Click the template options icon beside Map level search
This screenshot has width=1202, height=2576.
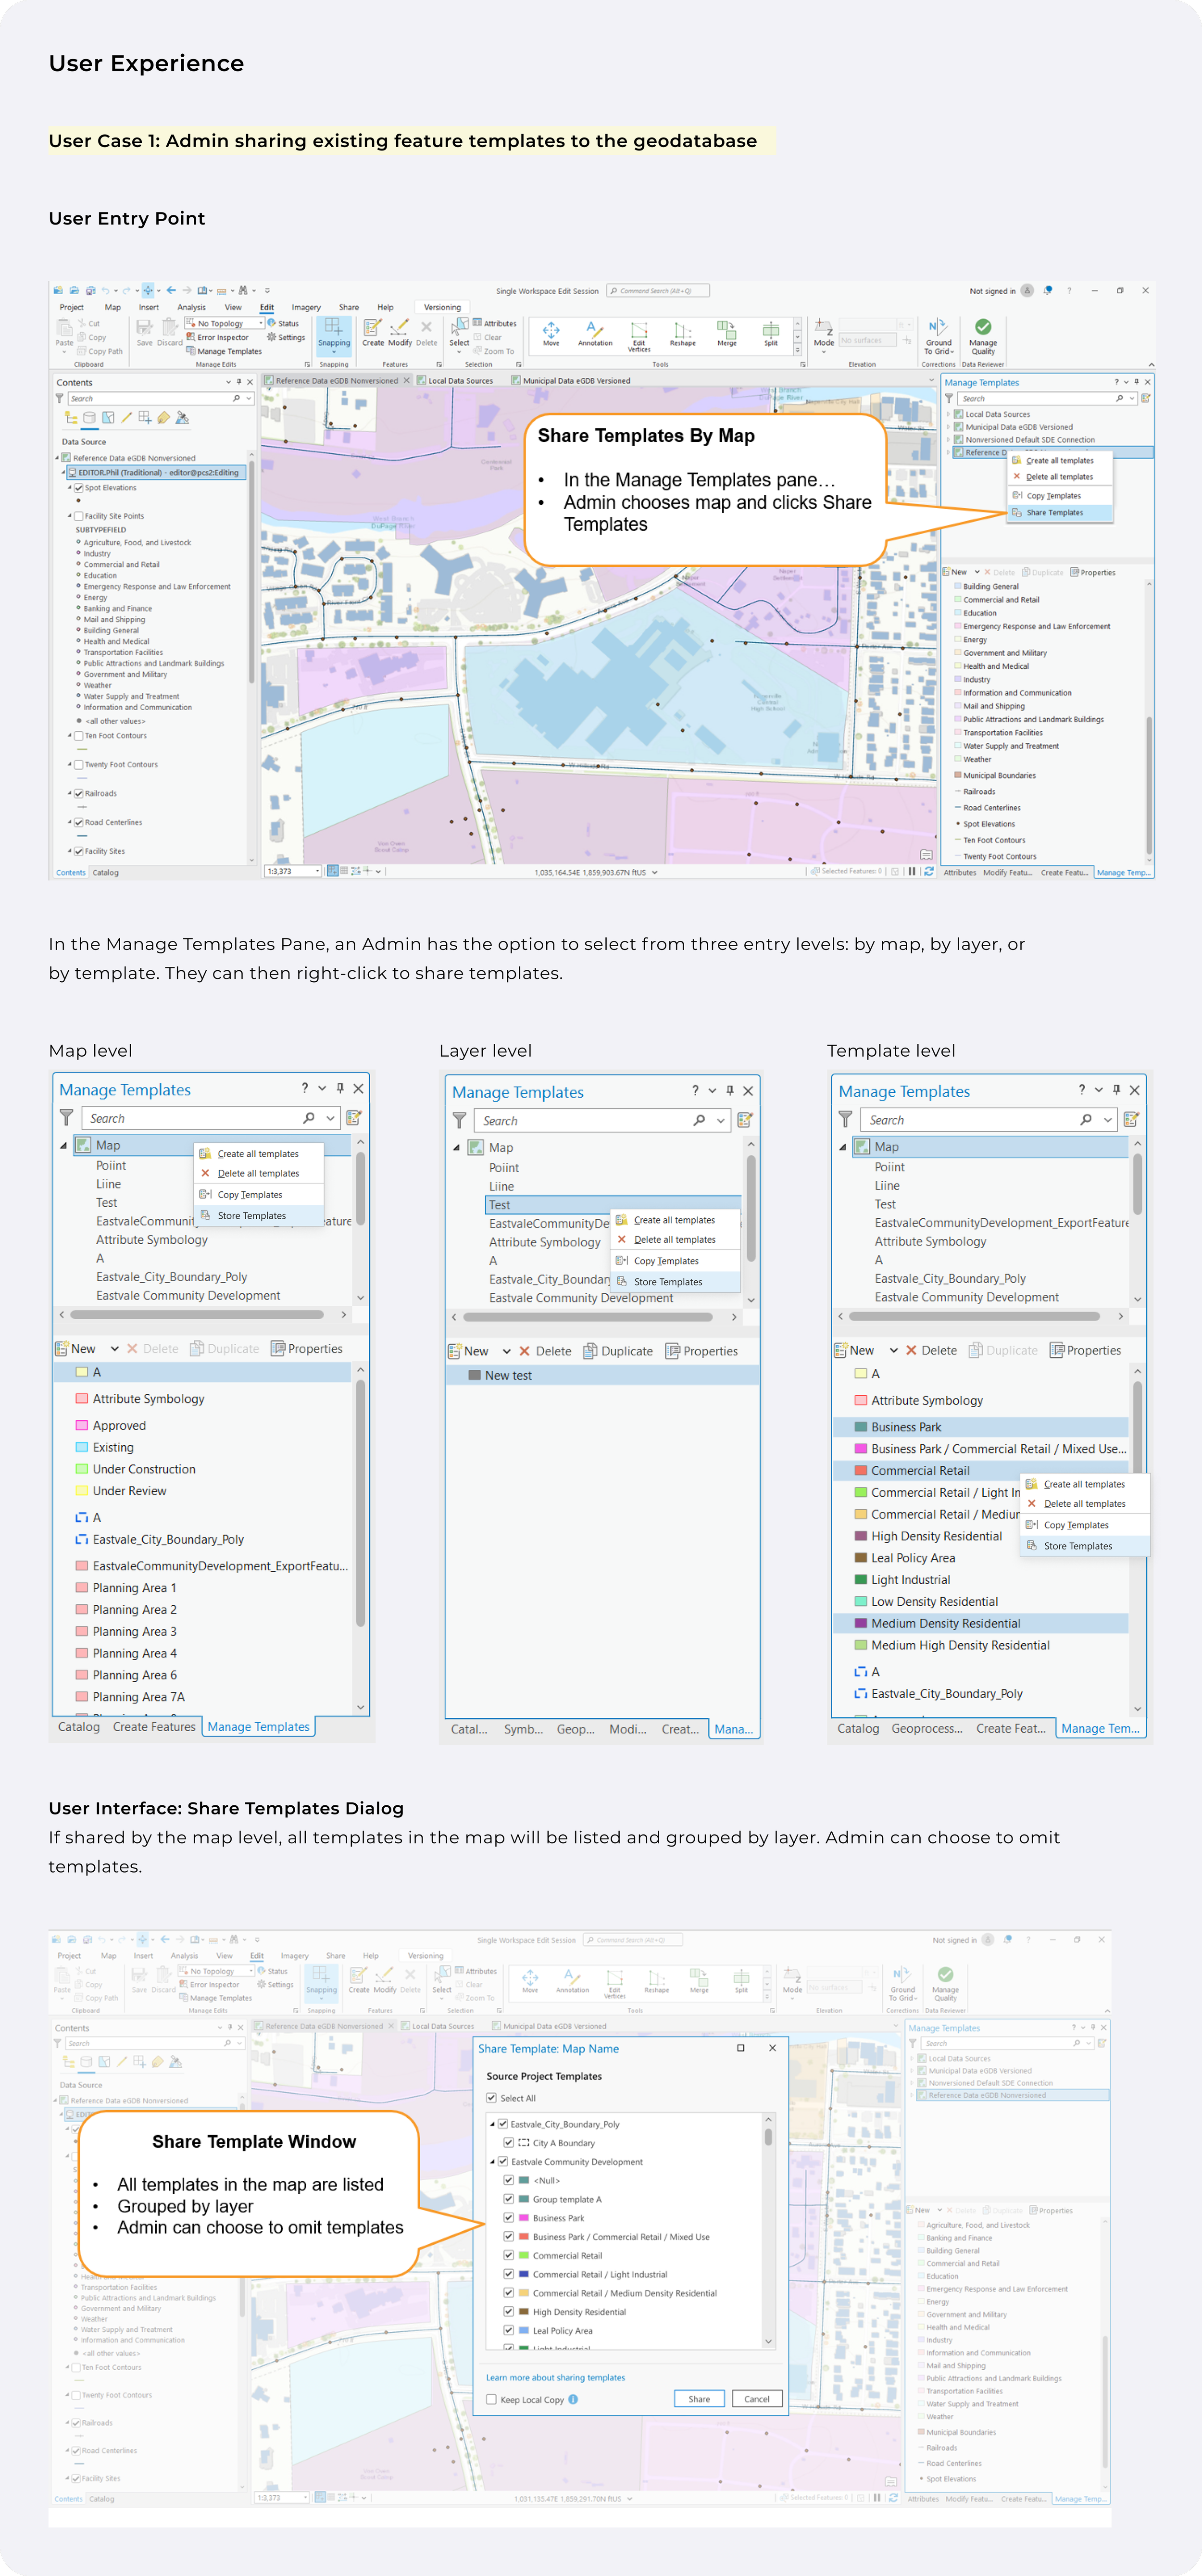[x=353, y=1117]
